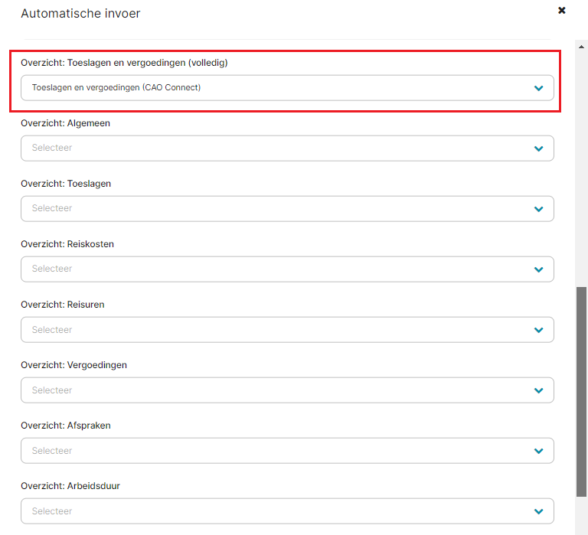
Task: Open the Overzicht: Algemeen select box
Action: (287, 148)
